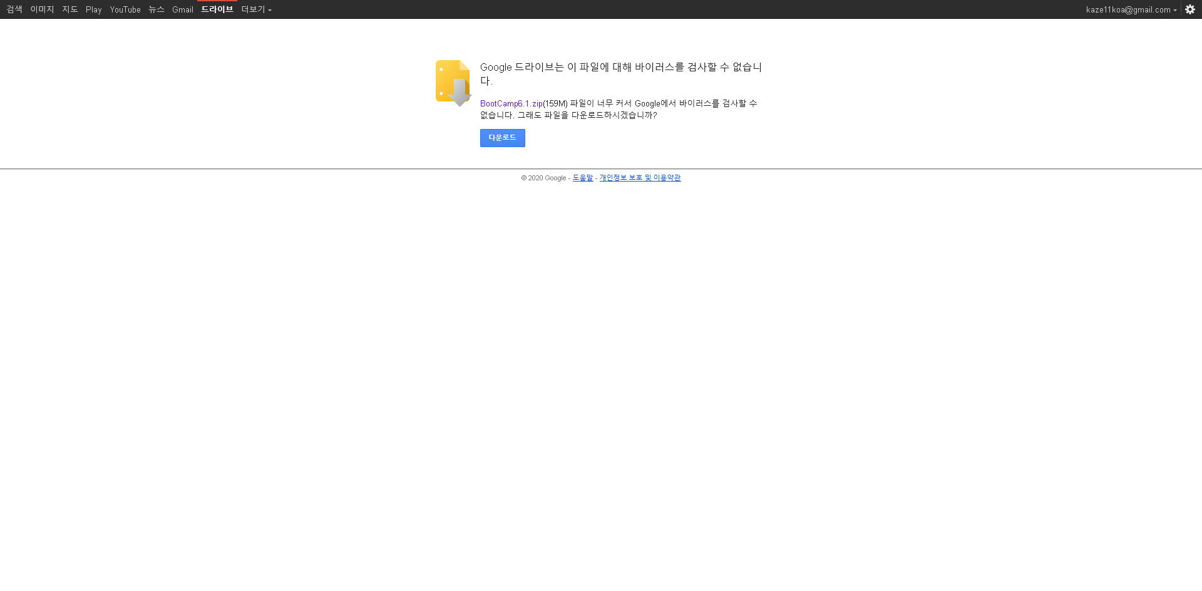Image resolution: width=1202 pixels, height=591 pixels.
Task: Click the © 2020 Google text
Action: 543,178
